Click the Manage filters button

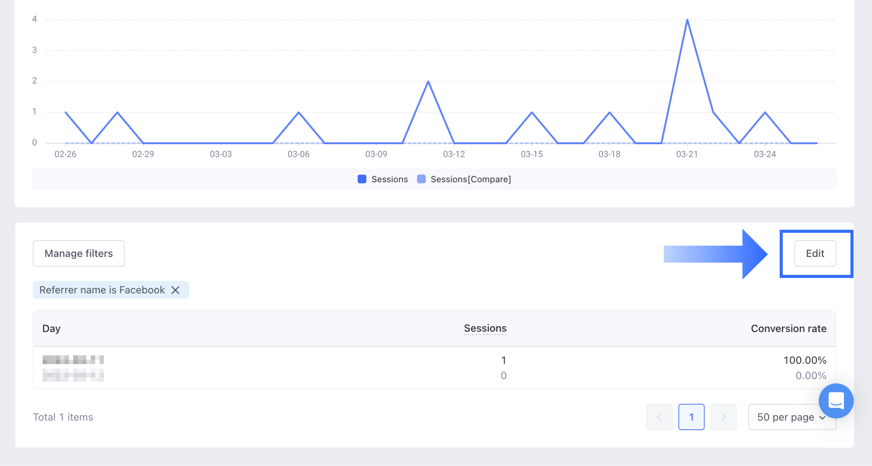click(79, 253)
